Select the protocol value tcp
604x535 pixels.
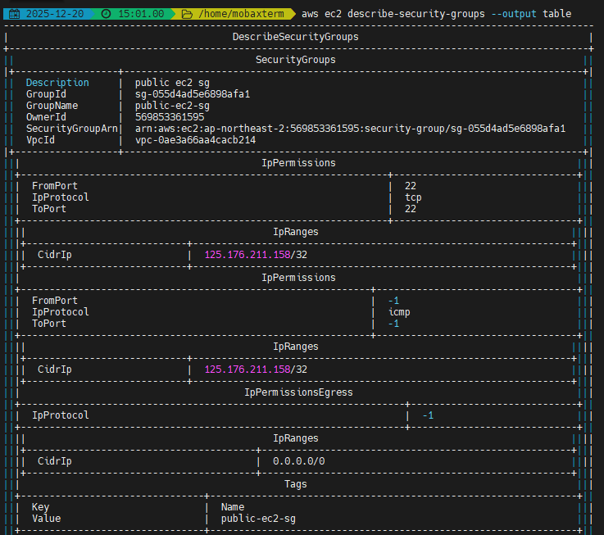[413, 197]
